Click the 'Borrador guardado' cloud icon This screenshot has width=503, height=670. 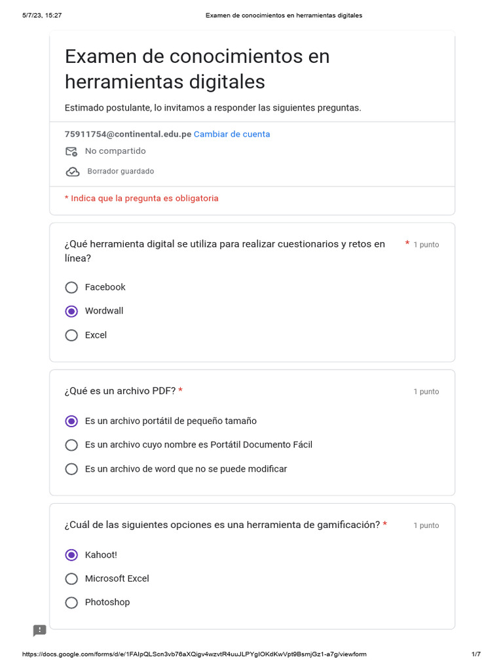click(x=72, y=171)
